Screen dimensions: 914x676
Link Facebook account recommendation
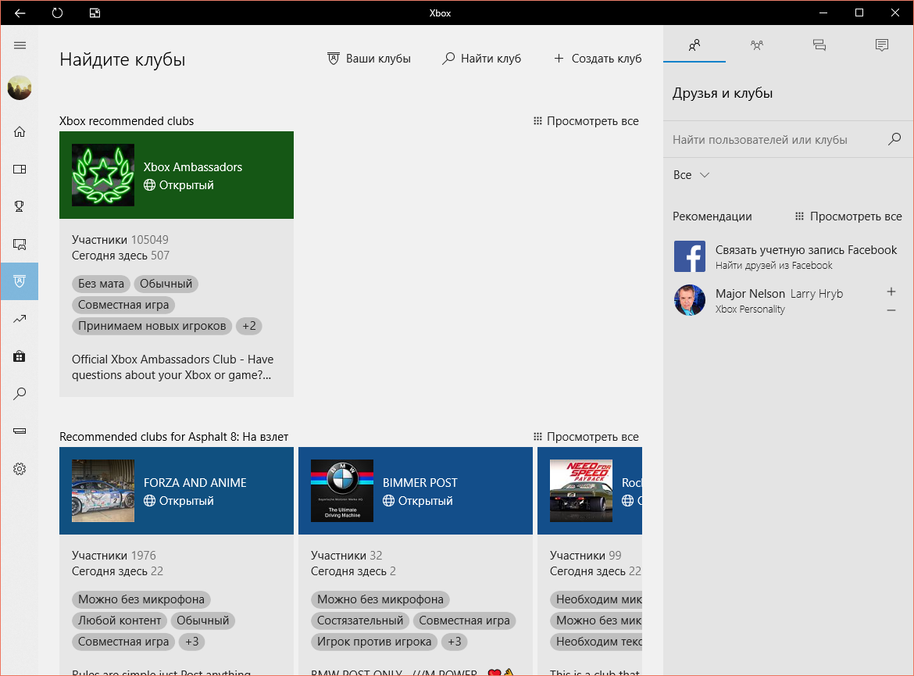tap(788, 256)
